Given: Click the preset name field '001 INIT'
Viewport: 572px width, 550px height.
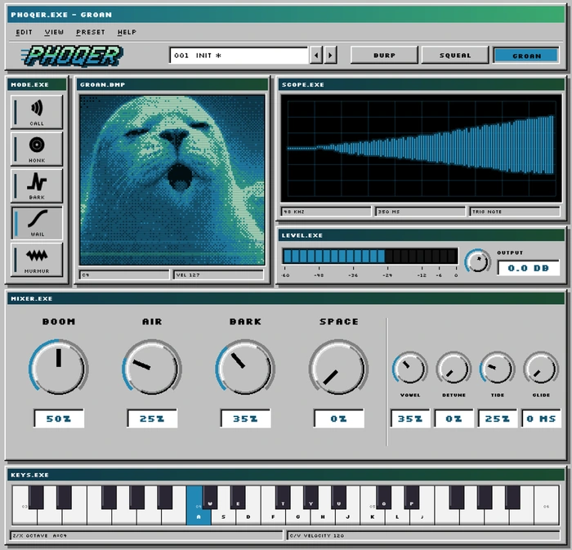Looking at the screenshot, I should tap(239, 56).
